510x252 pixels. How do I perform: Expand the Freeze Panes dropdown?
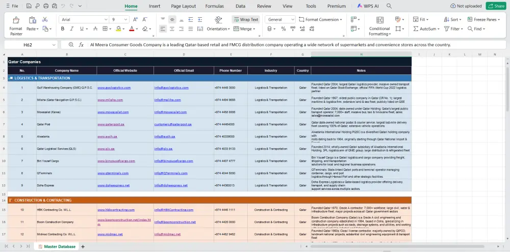coord(499,19)
